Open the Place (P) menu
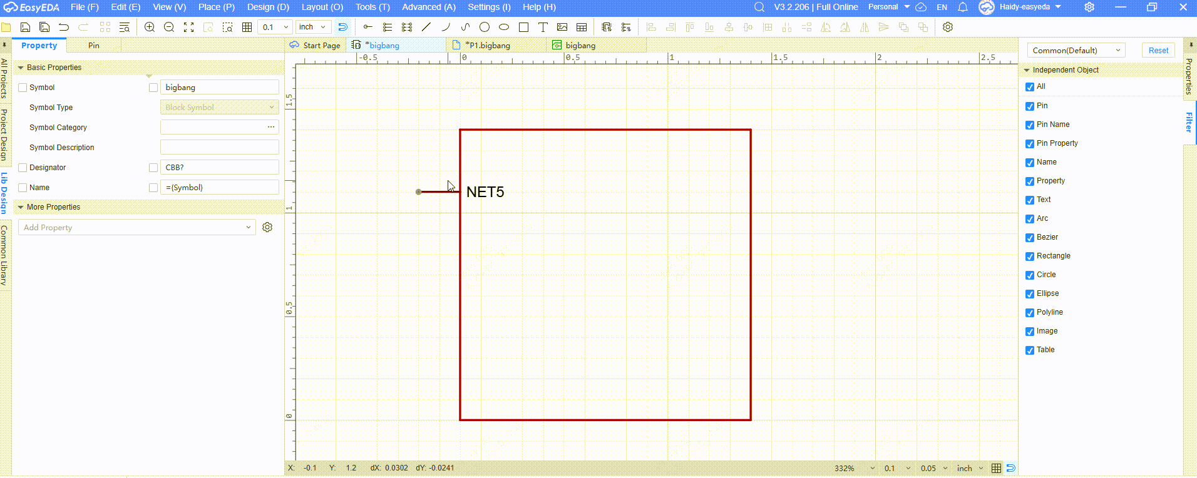This screenshot has height=478, width=1197. [217, 7]
